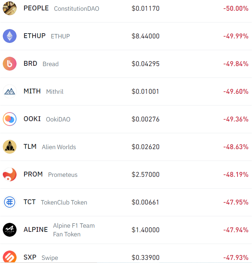252x263 pixels.
Task: Select the Prometeus coin name
Action: point(63,175)
